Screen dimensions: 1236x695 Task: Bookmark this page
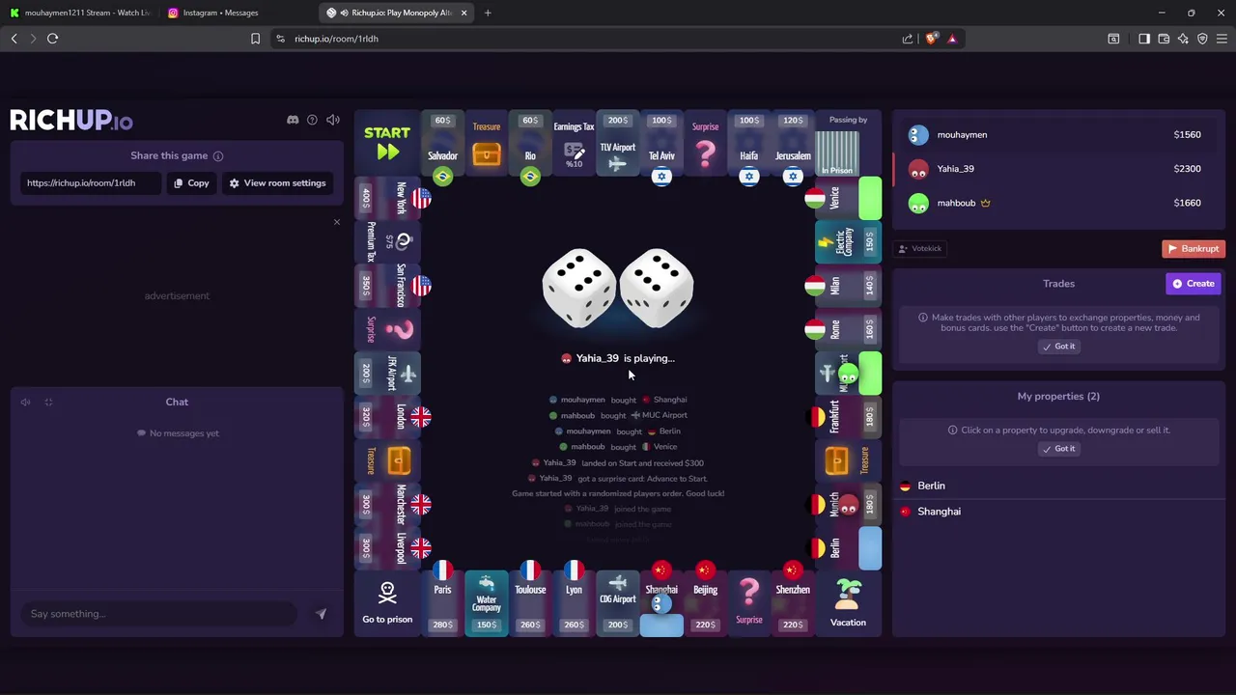tap(255, 39)
